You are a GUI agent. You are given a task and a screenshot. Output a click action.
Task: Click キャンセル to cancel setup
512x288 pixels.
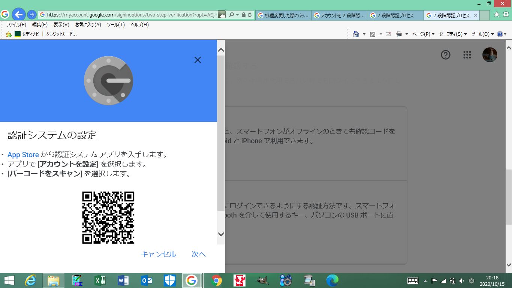[158, 254]
